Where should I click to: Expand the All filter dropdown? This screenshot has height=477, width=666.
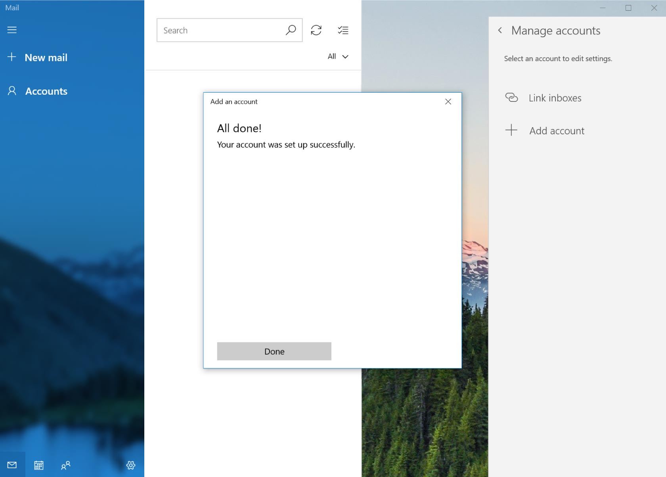tap(338, 56)
